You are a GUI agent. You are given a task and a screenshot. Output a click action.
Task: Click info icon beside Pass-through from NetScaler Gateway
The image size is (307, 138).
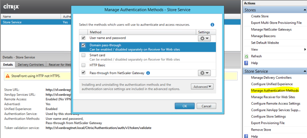click(x=148, y=73)
